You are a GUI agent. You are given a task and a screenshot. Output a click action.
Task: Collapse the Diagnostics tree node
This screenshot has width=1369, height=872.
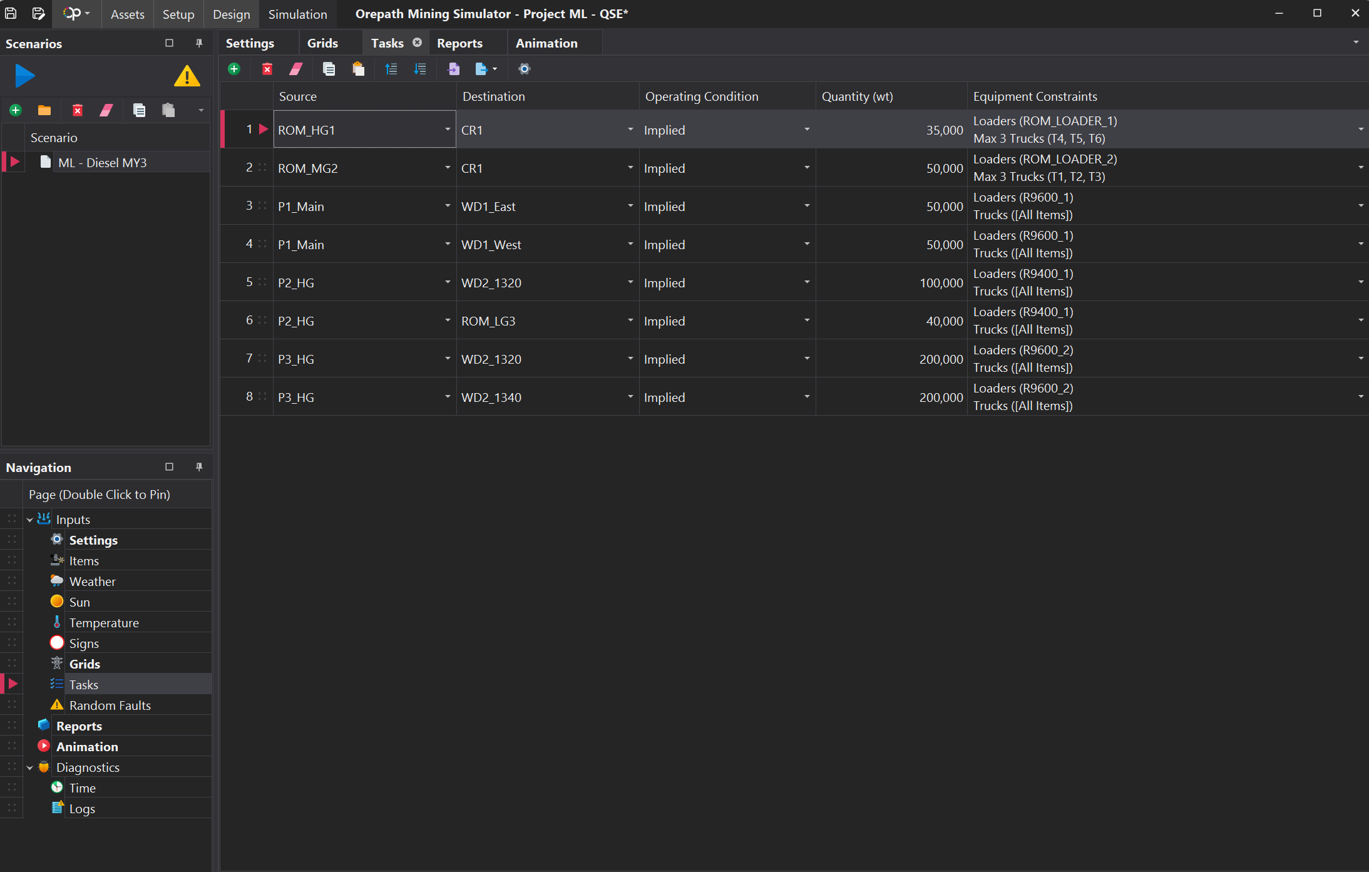click(x=29, y=768)
